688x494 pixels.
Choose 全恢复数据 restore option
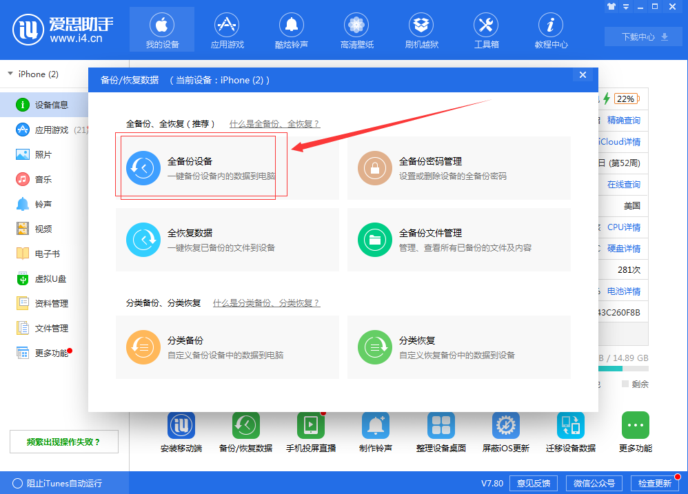click(x=227, y=240)
